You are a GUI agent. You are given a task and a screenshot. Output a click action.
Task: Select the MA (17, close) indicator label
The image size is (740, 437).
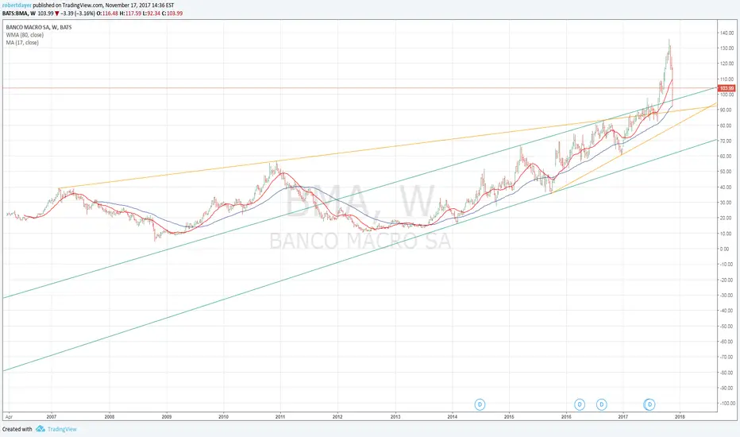[x=22, y=43]
